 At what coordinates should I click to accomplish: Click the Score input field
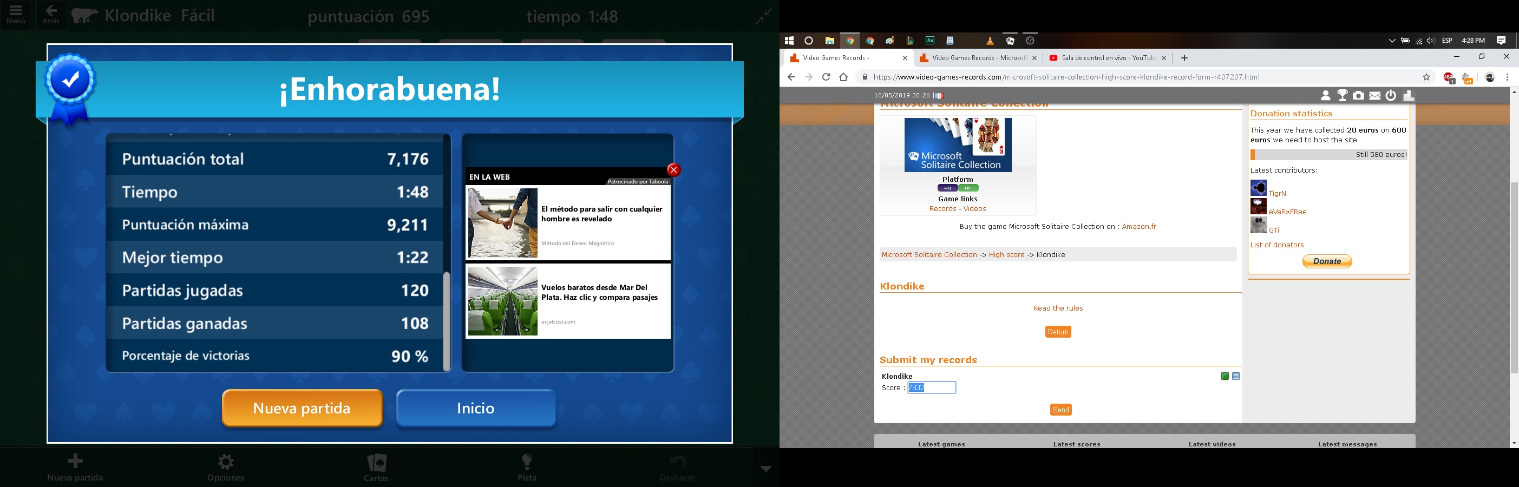[x=932, y=387]
